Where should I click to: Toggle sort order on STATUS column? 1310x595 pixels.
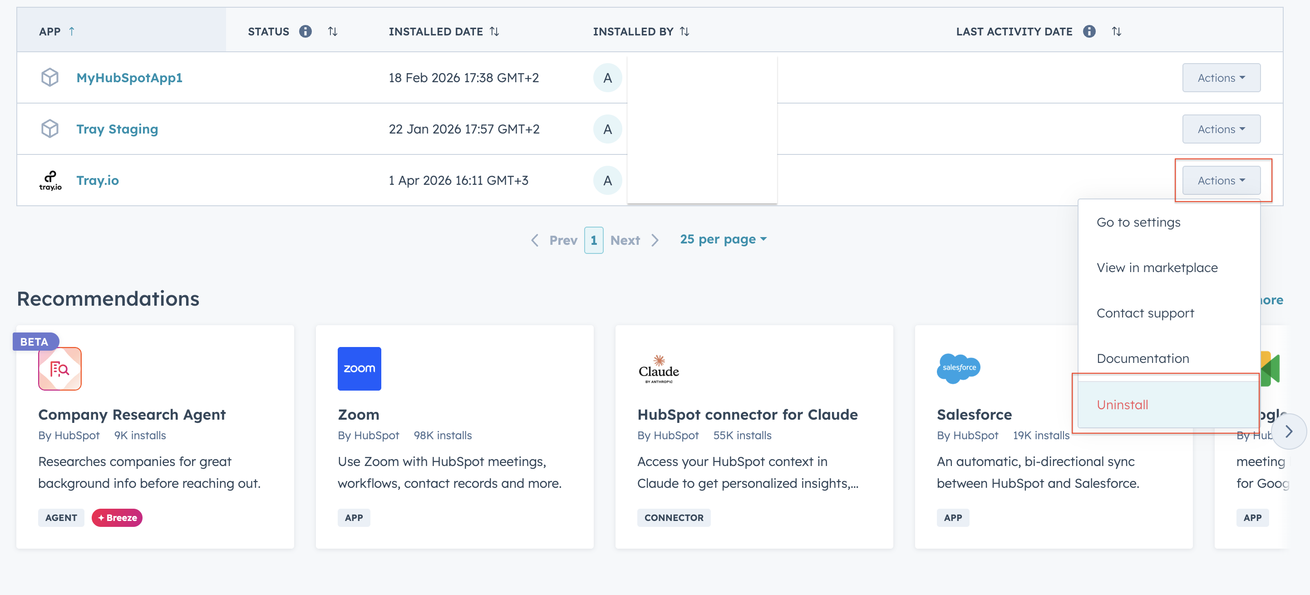(x=333, y=31)
